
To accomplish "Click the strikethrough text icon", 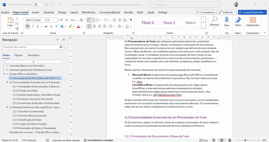I will (x=46, y=26).
